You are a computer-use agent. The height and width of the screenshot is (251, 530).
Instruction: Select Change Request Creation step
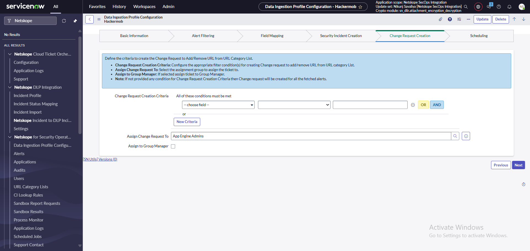click(410, 36)
